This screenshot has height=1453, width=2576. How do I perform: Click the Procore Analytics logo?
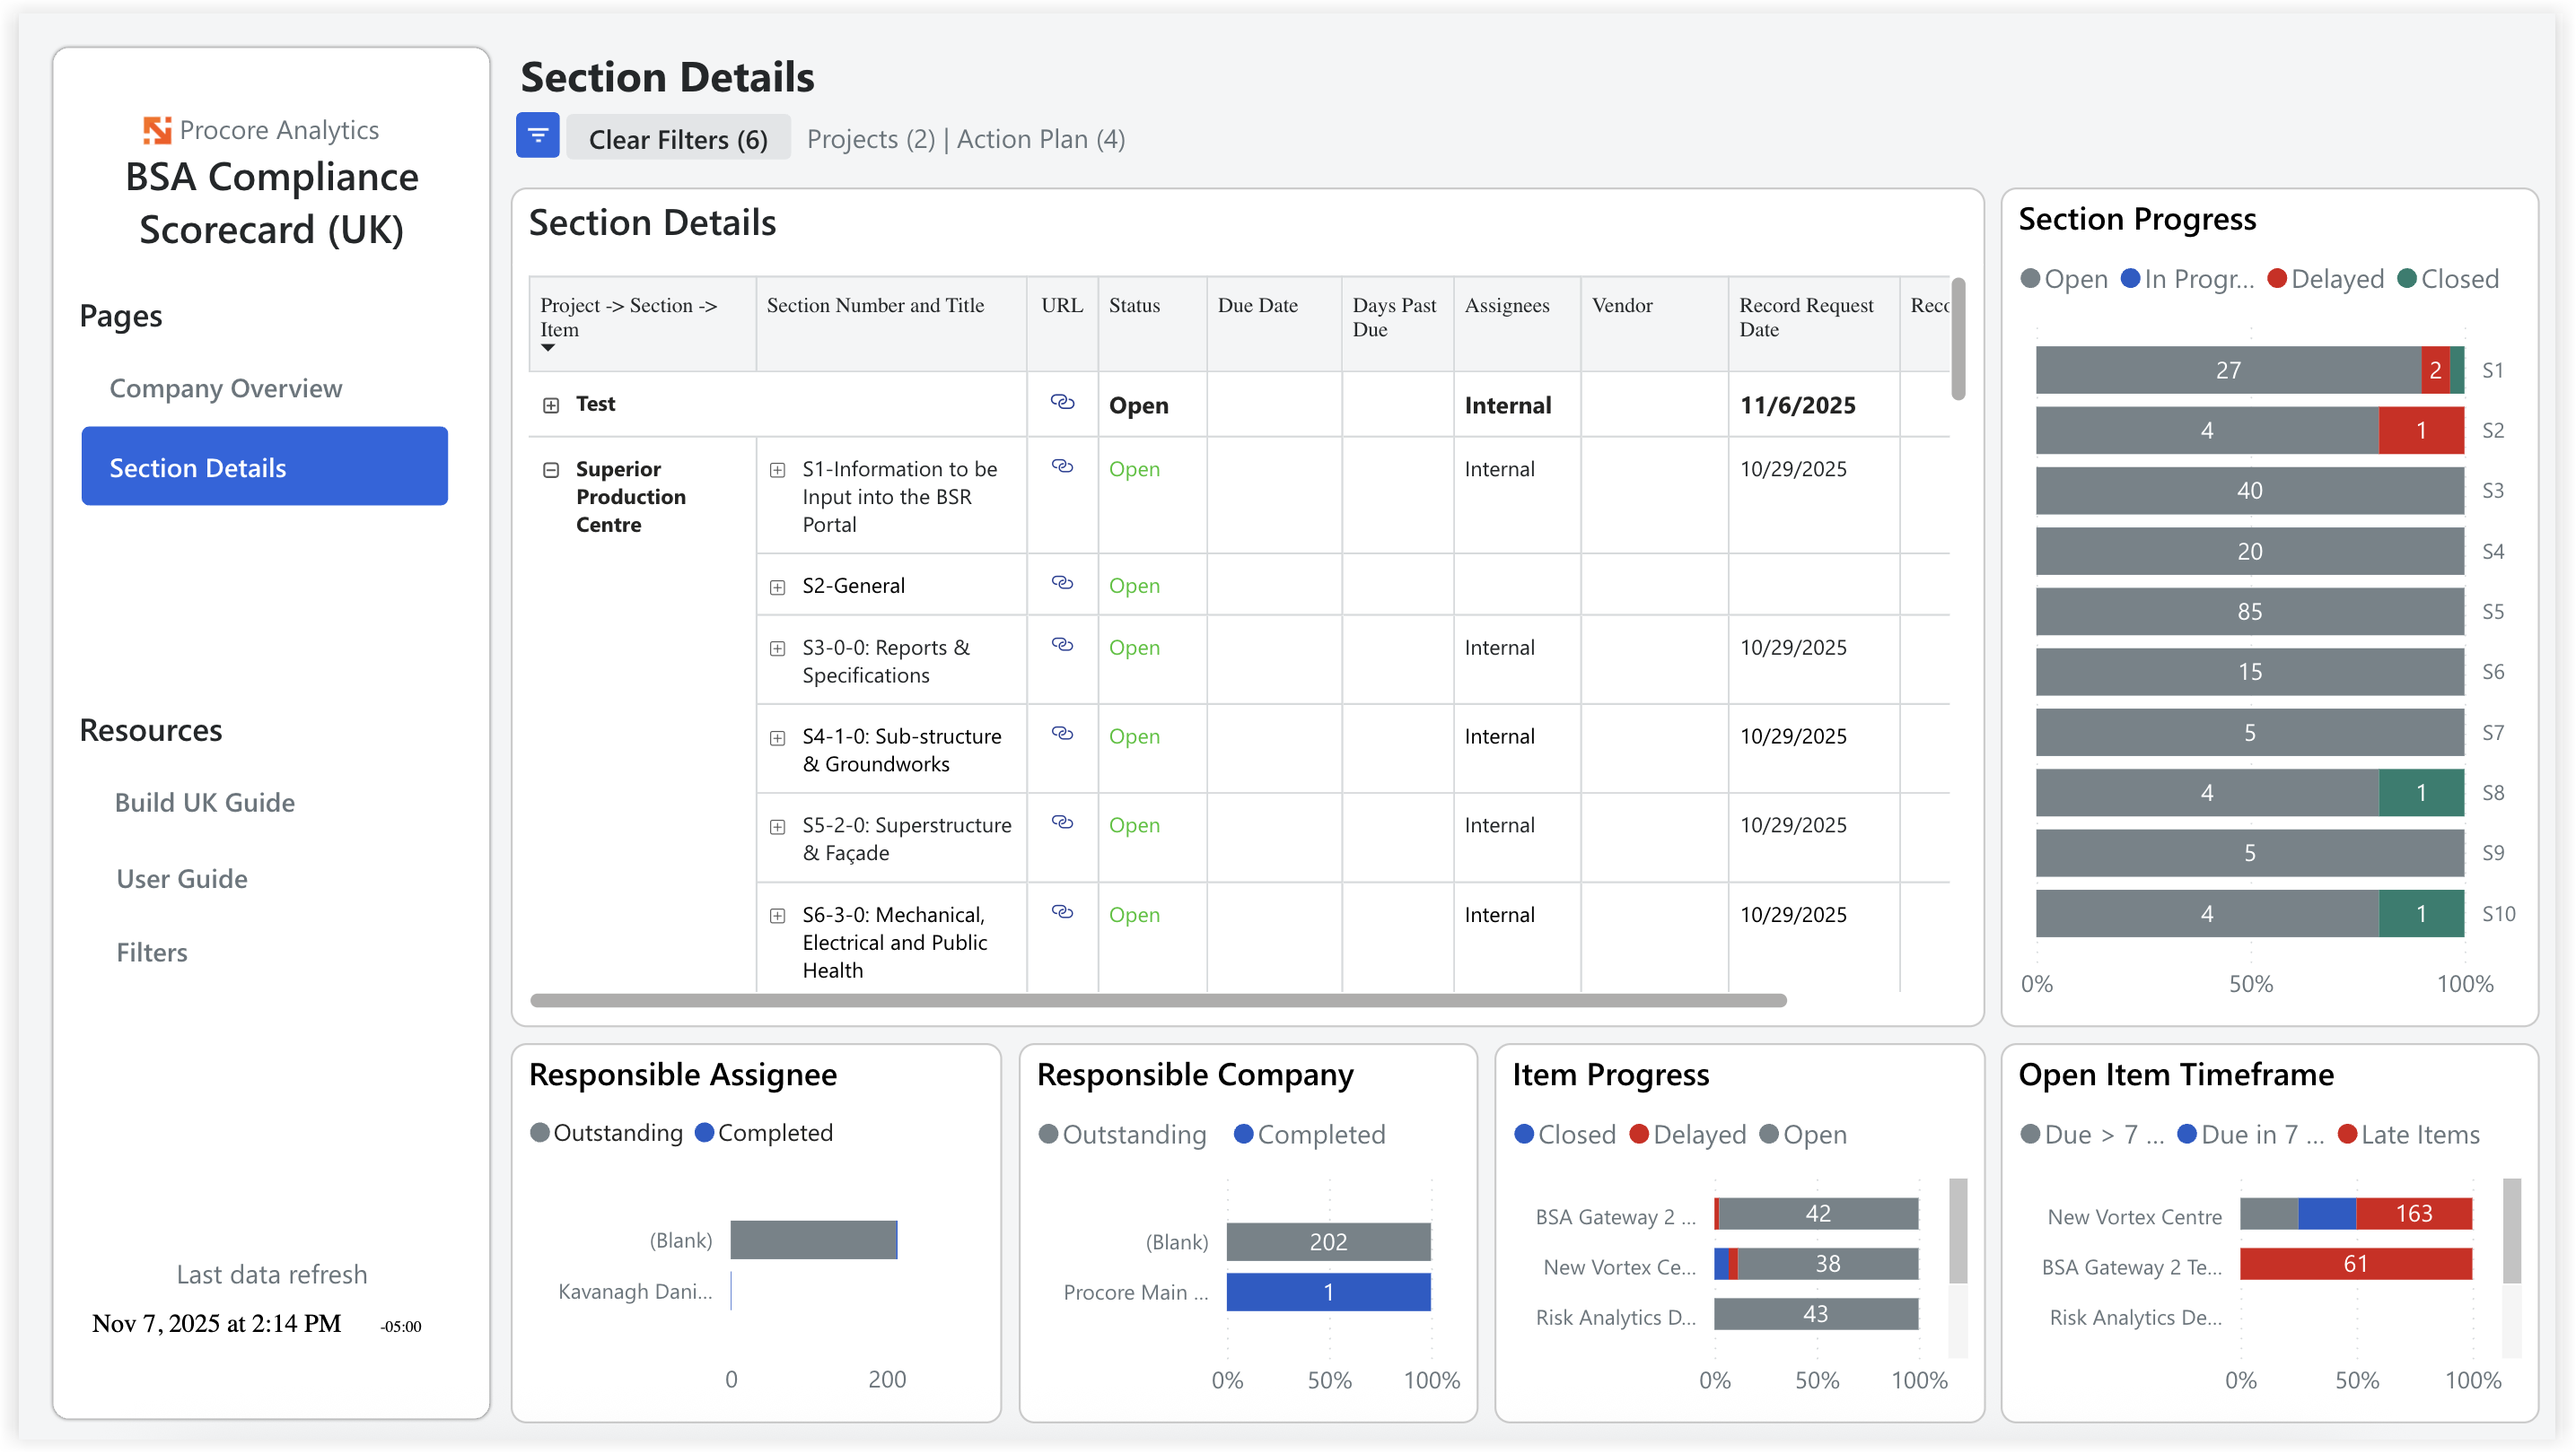tap(157, 129)
